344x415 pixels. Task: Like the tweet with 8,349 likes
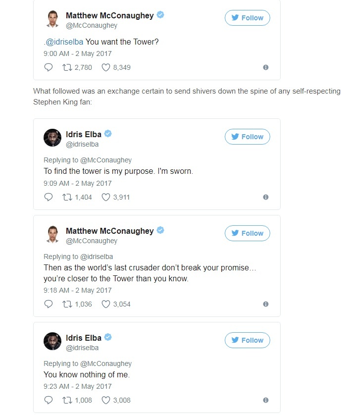click(105, 67)
